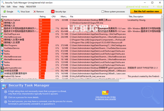
Task: Click the 360安全浏览器 process icon
Action: (x=2, y=70)
